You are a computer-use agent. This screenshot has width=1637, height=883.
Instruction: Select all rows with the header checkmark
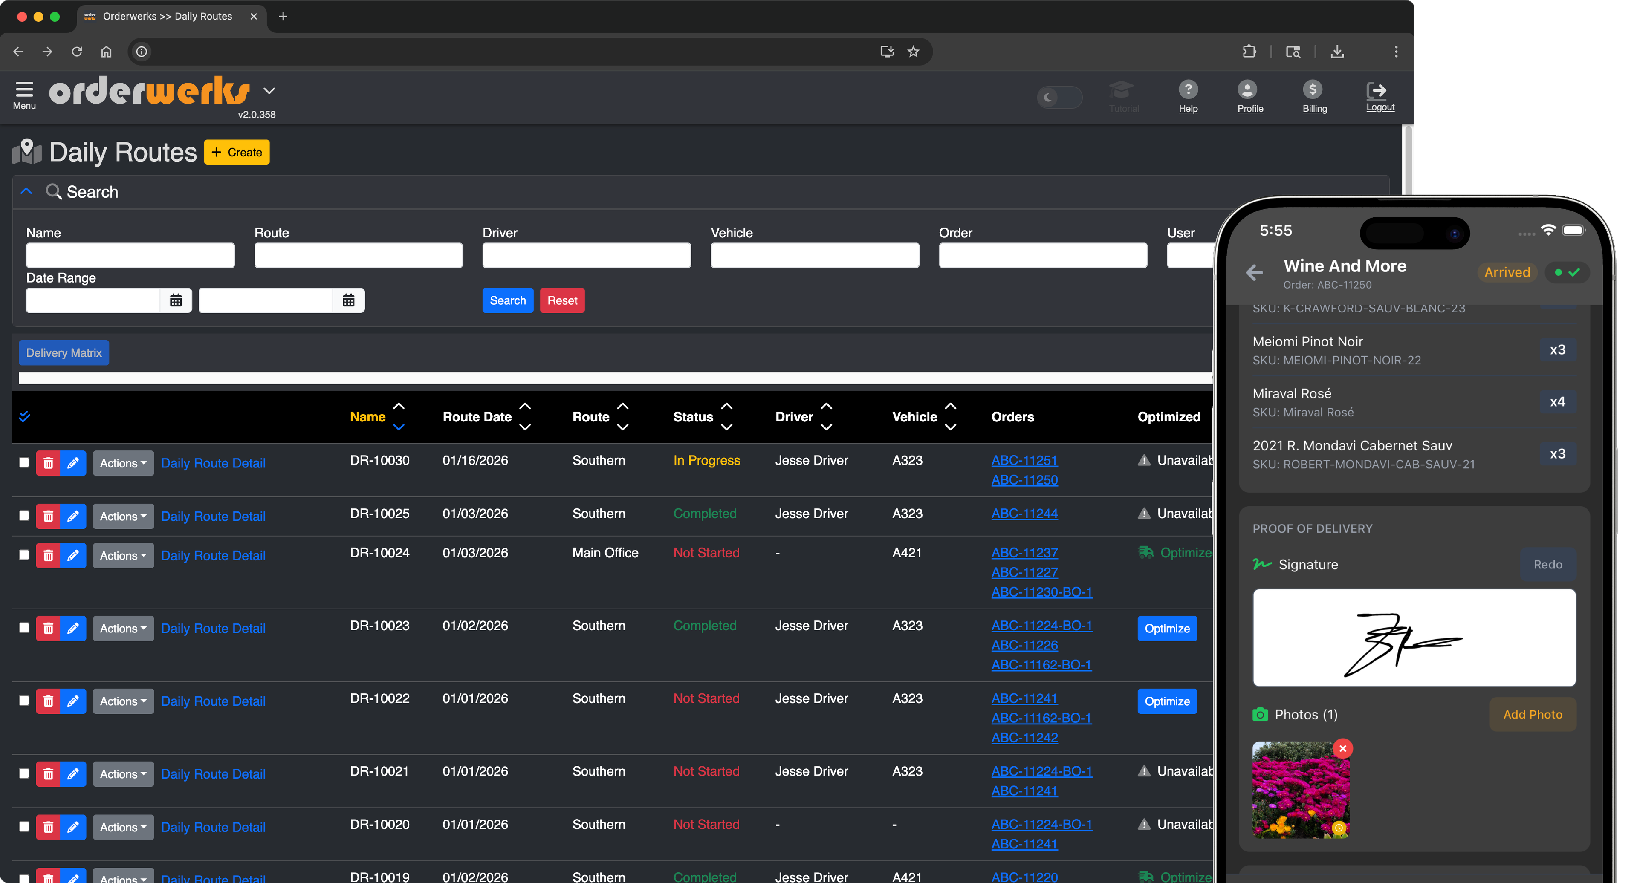click(x=25, y=416)
